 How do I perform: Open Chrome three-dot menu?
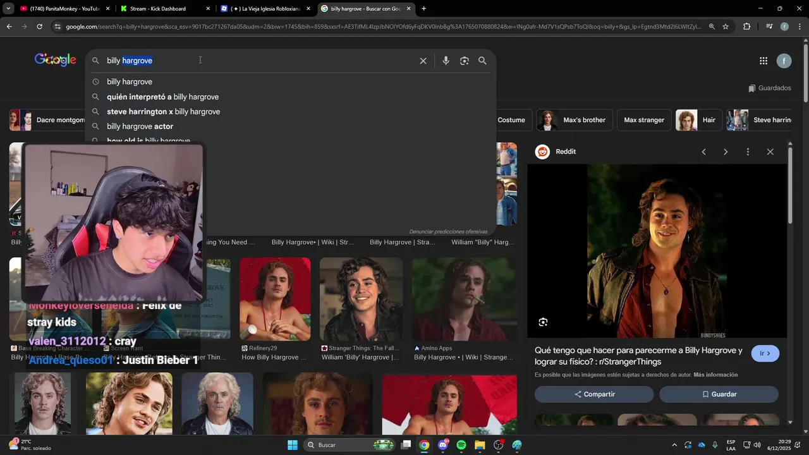tap(800, 27)
